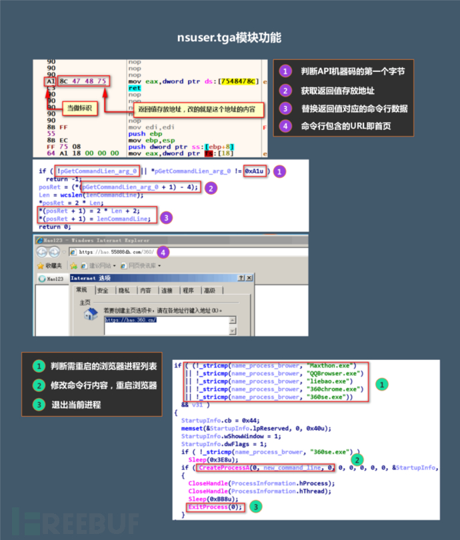Screen dimensions: 460x540
Task: Click the title 'nsuser.tga模块功能'
Action: pos(229,37)
